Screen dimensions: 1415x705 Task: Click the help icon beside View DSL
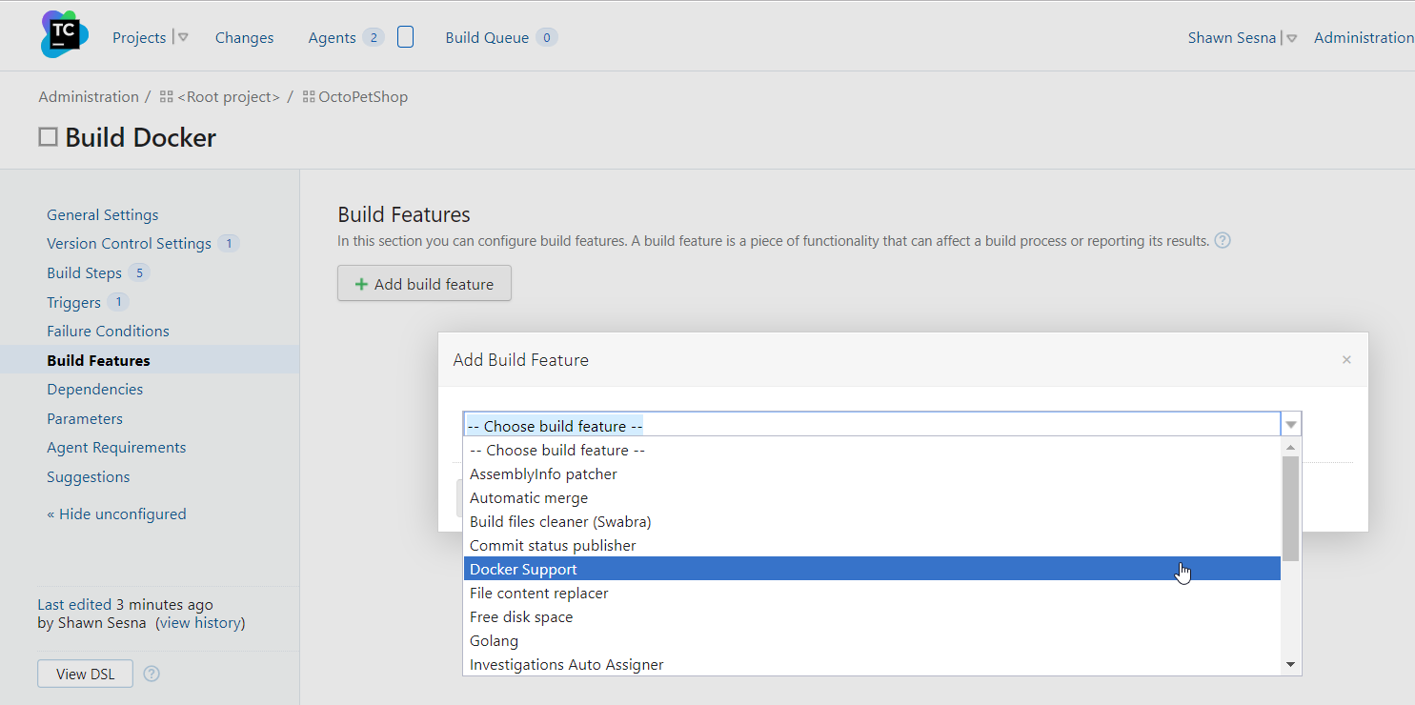[x=152, y=674]
